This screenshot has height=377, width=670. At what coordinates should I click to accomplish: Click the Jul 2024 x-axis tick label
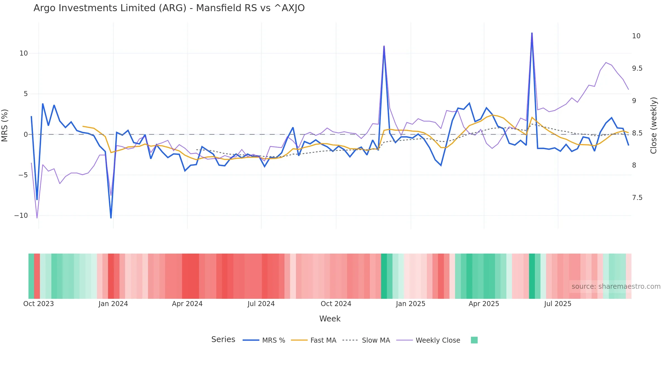click(261, 304)
